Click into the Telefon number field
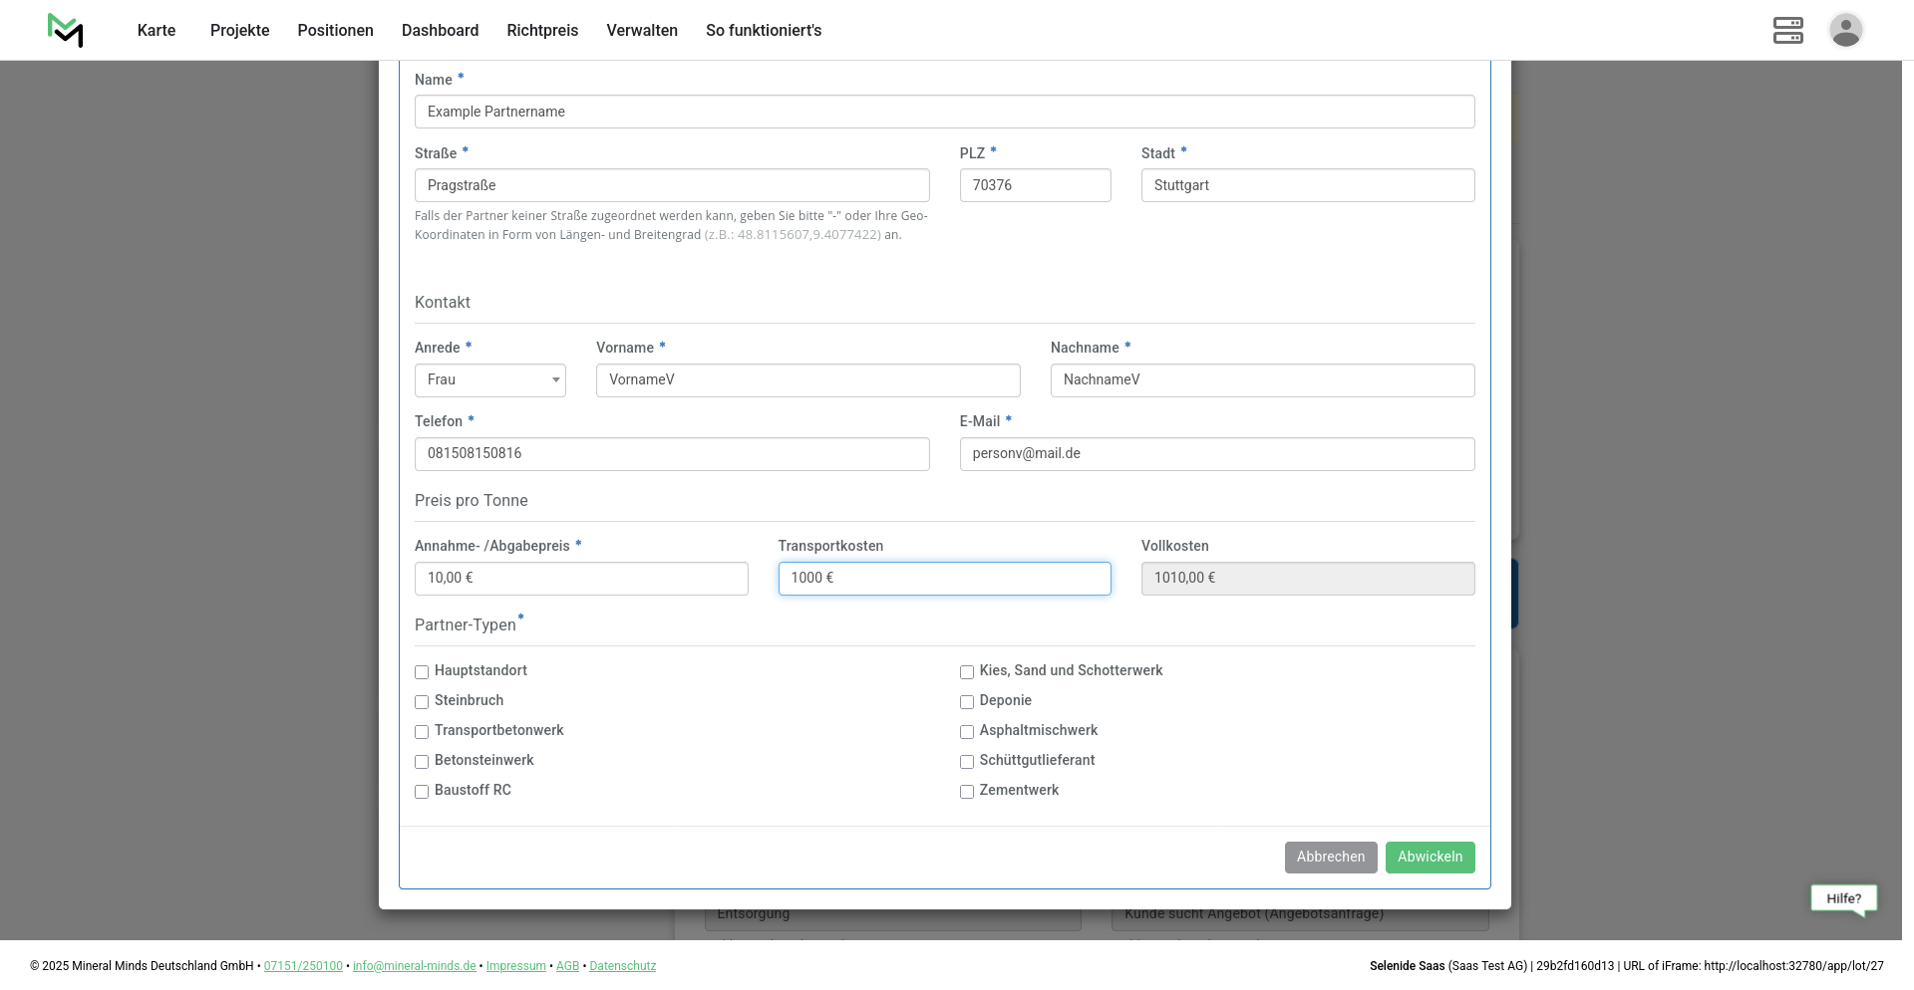The image size is (1914, 990). [x=672, y=454]
